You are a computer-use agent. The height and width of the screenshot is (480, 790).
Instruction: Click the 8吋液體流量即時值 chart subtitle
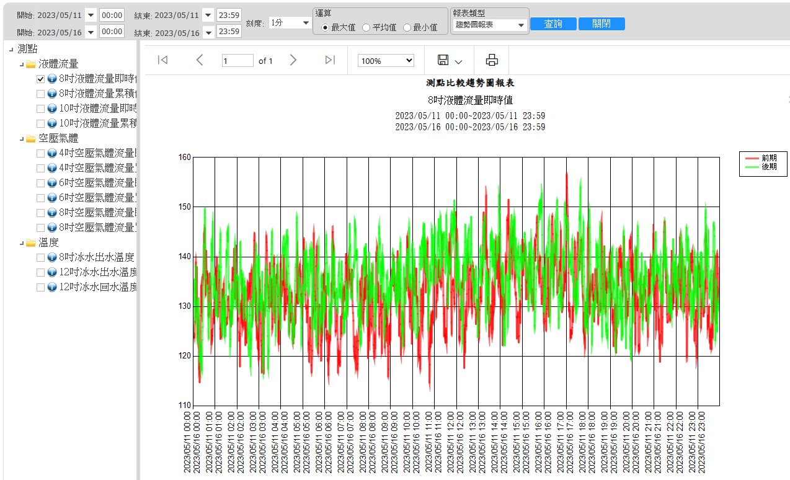coord(470,100)
